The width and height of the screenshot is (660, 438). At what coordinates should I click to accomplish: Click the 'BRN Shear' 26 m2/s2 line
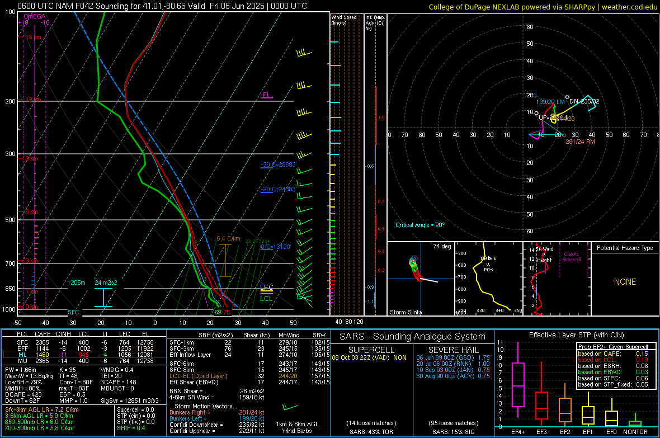click(x=217, y=391)
